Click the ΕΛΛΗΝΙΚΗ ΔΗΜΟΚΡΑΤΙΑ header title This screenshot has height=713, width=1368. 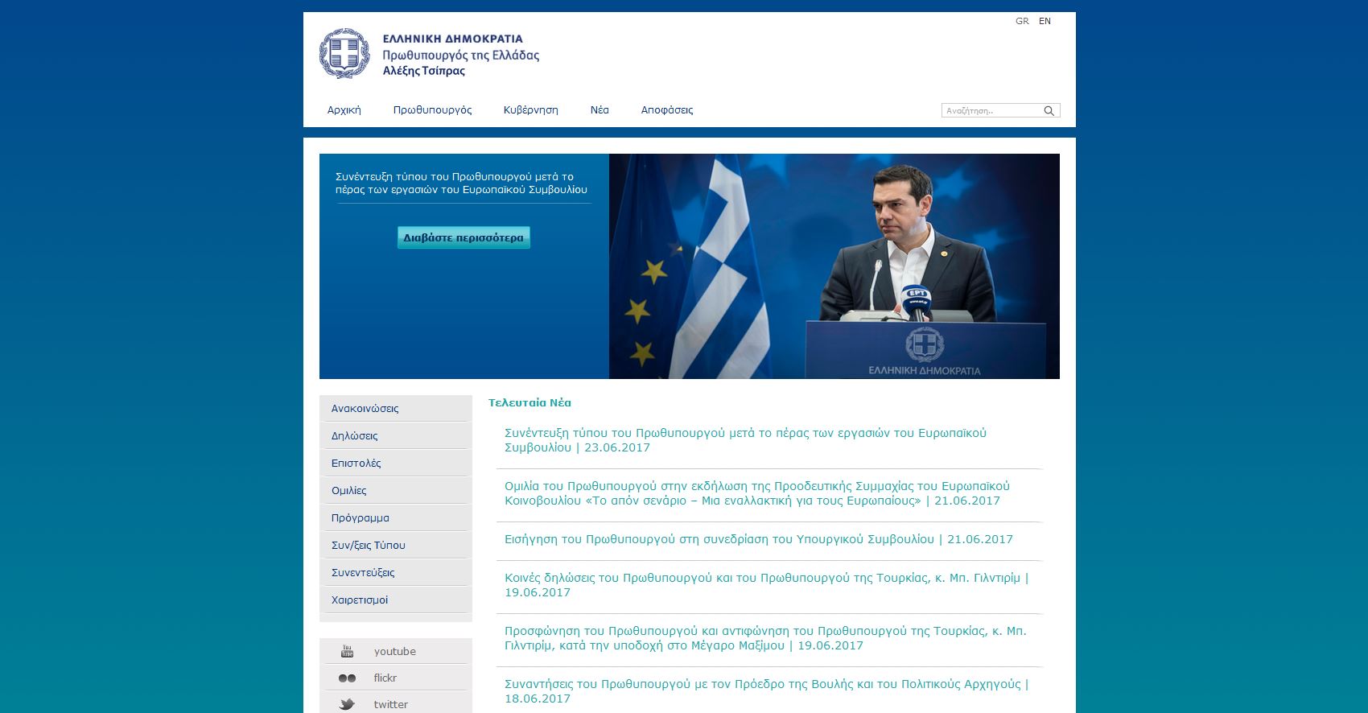pos(452,39)
